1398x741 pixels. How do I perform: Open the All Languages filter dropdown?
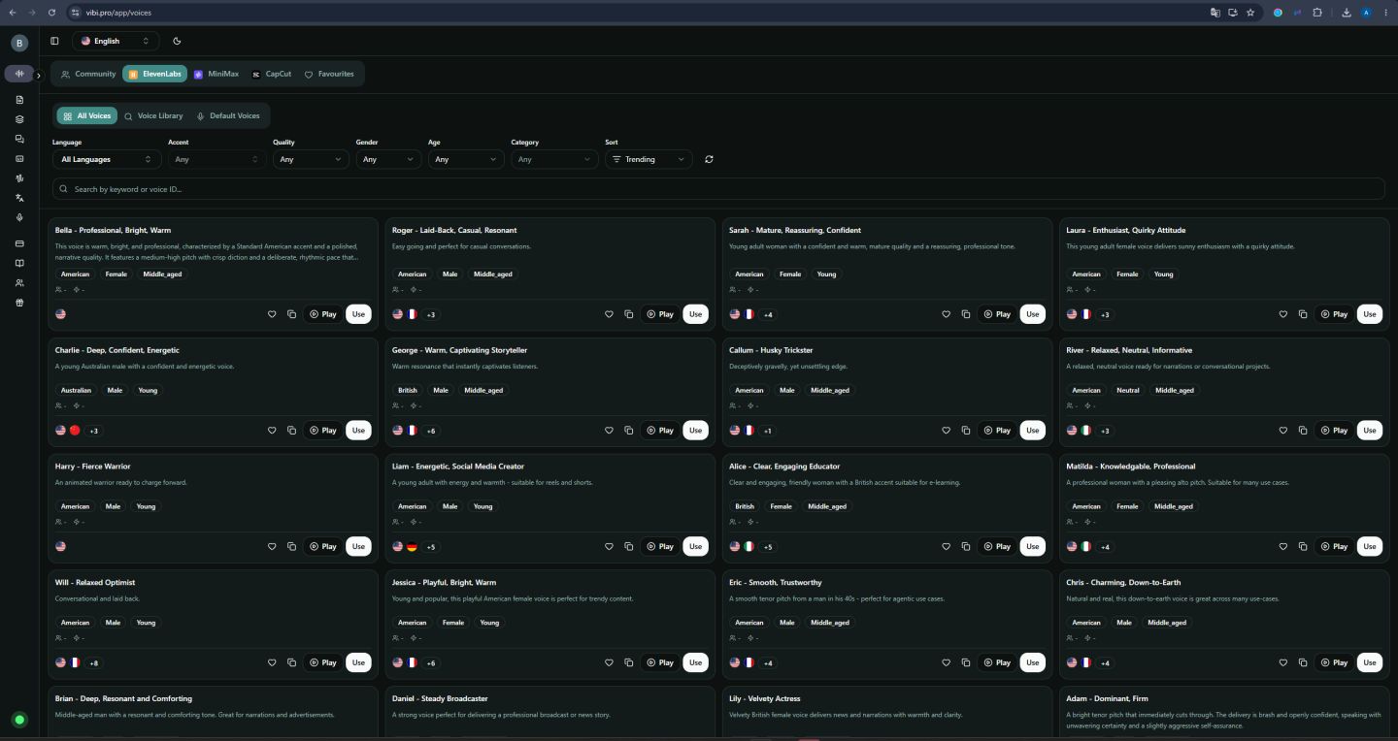click(107, 159)
